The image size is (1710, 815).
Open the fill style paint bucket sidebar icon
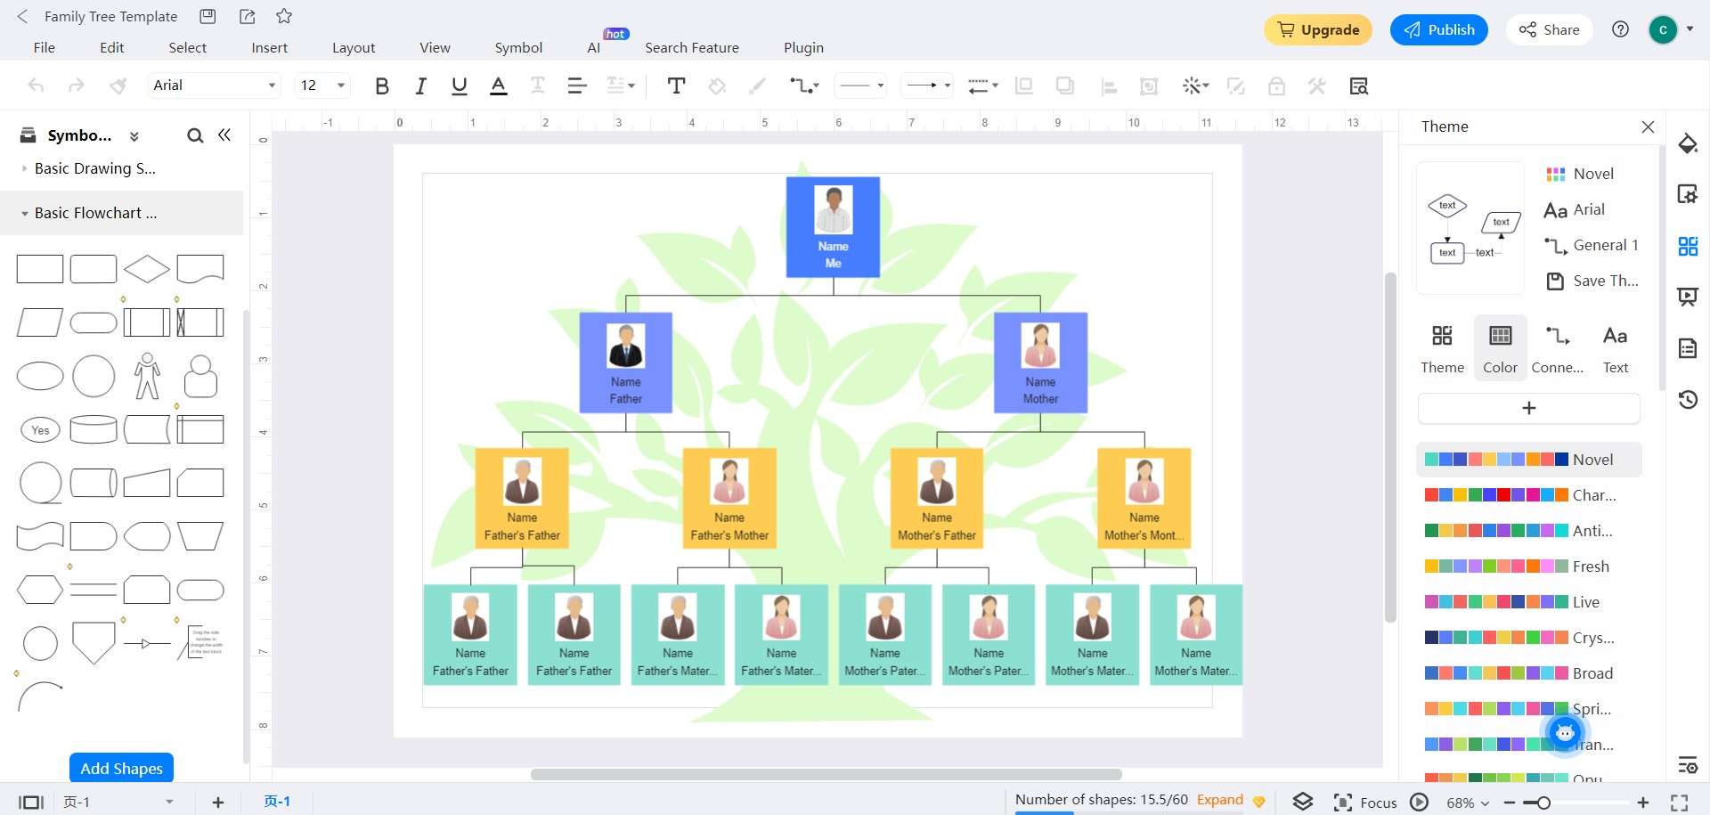click(x=1688, y=143)
